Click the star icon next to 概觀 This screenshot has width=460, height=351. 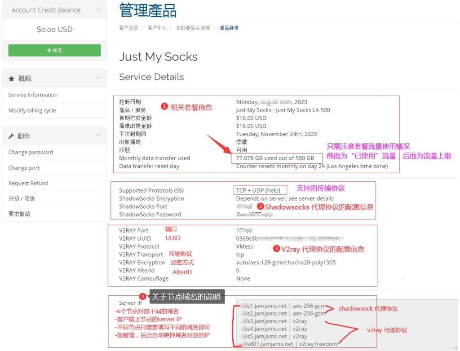pyautogui.click(x=11, y=79)
